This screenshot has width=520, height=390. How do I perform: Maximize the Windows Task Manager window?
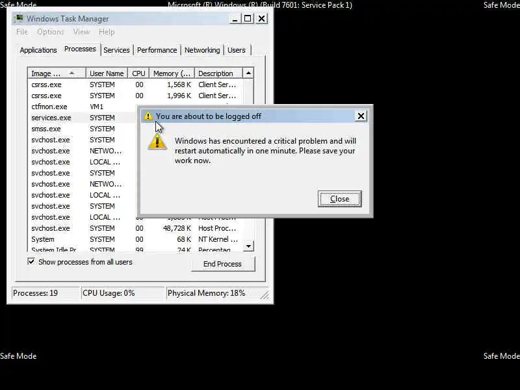tap(248, 19)
